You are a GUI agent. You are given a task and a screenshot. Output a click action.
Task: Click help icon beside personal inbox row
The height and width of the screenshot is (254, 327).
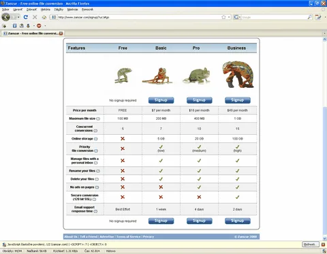coord(95,163)
